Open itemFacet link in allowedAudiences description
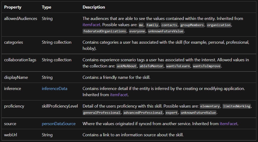 pos(91,25)
